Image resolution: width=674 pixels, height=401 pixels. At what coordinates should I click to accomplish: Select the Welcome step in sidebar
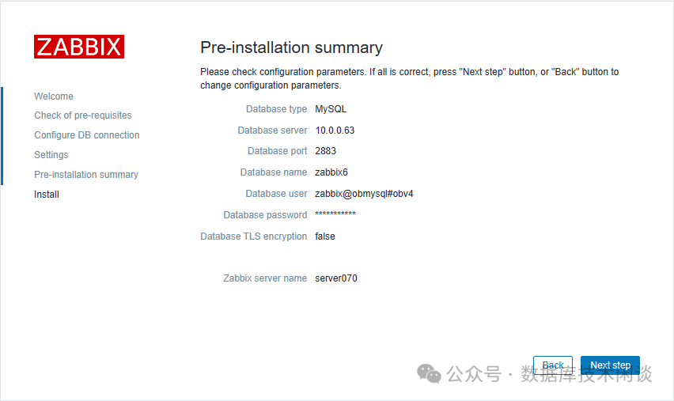coord(54,96)
